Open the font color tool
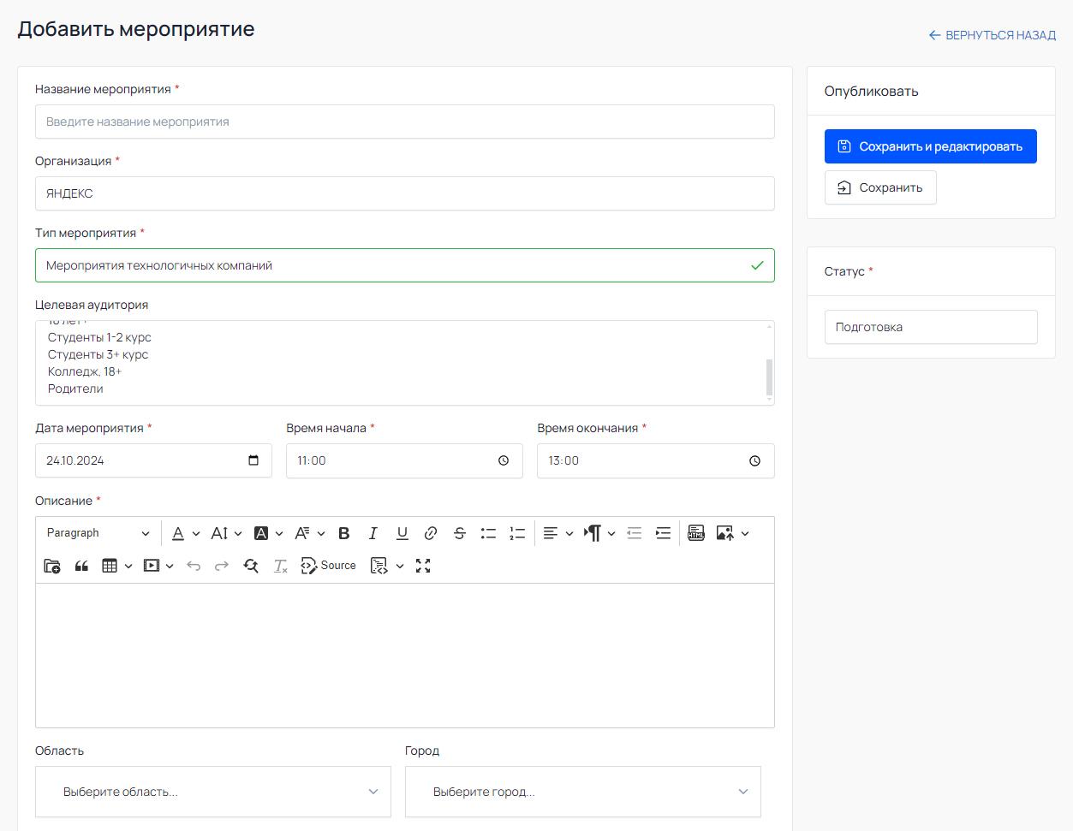This screenshot has height=831, width=1073. (178, 533)
